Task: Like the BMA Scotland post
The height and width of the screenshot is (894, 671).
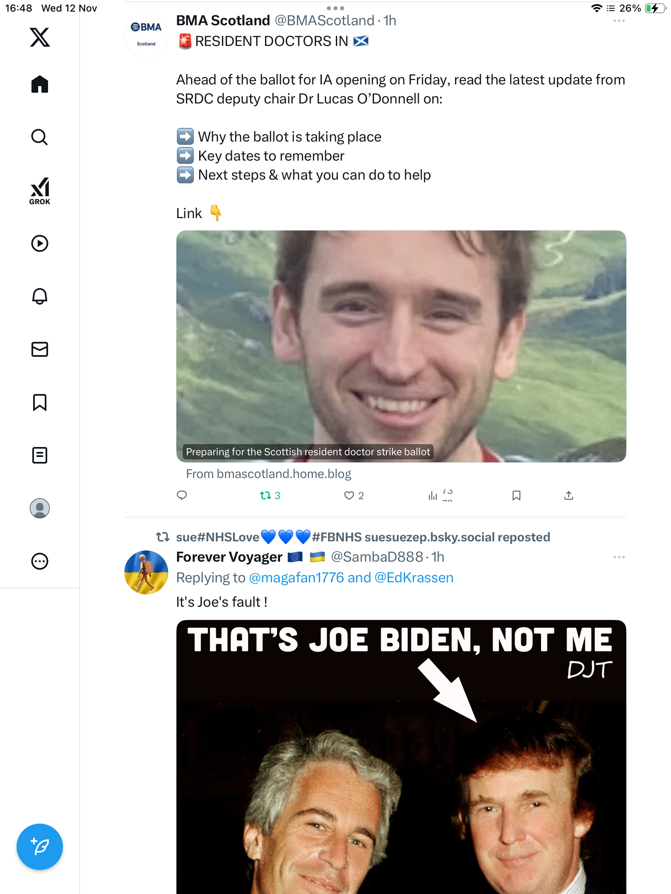Action: [349, 495]
